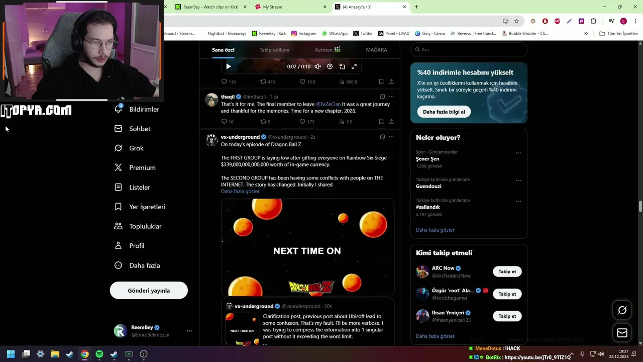
Task: Open Sohbet envelope icon in sidebar
Action: click(118, 129)
